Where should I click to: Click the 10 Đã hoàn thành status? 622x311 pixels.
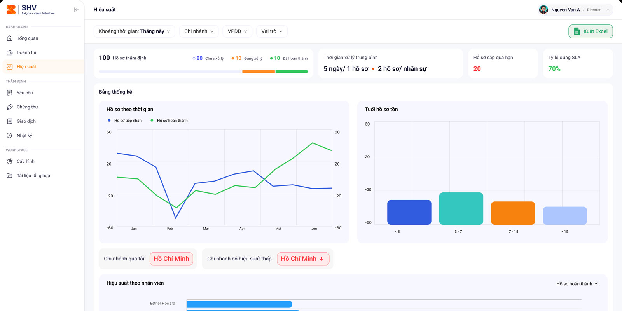click(289, 58)
